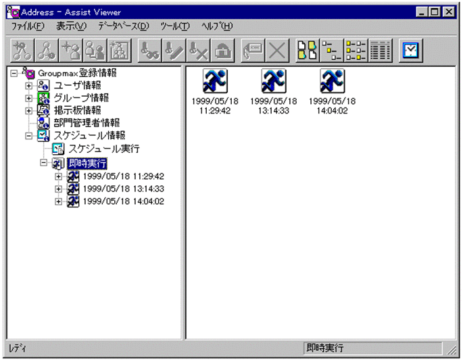This screenshot has width=463, height=363.
Task: Open the ファイル(F) menu
Action: (28, 26)
